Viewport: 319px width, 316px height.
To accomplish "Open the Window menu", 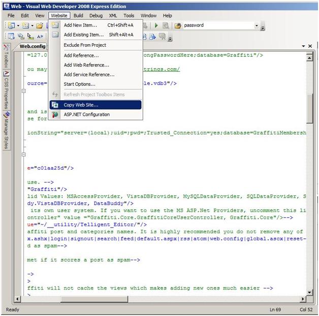I will coord(148,16).
